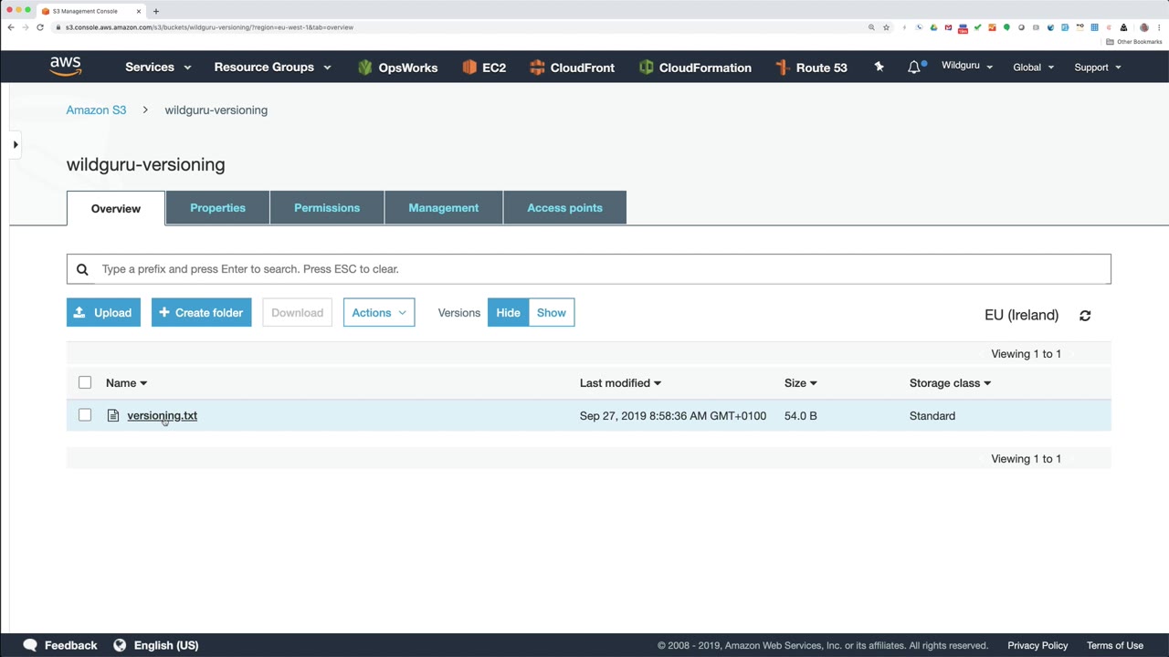Viewport: 1169px width, 657px height.
Task: Open the Privacy Policy link
Action: pyautogui.click(x=1037, y=646)
